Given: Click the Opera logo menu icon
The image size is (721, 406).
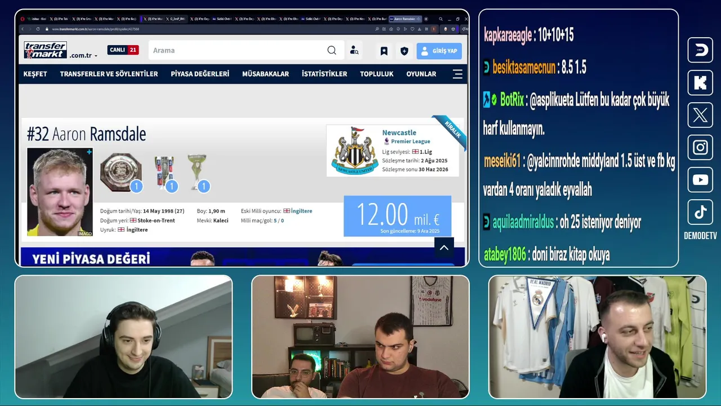Looking at the screenshot, I should 23,19.
